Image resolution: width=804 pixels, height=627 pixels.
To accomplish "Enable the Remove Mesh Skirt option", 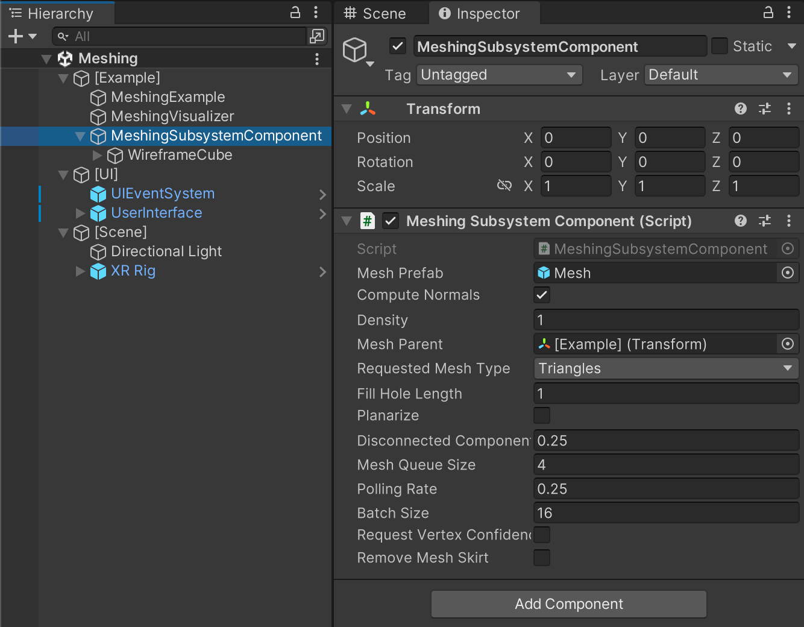I will 542,558.
